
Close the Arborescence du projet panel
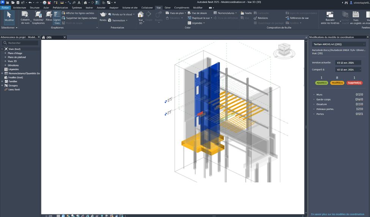39,37
